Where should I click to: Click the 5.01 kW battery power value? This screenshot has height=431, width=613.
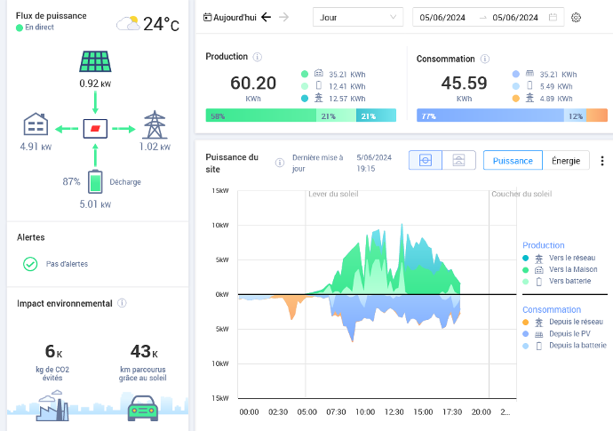tap(95, 204)
